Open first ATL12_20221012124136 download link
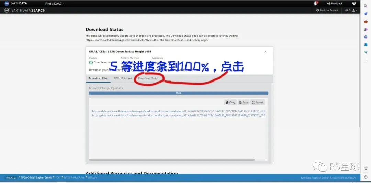The image size is (371, 183). (x=179, y=111)
